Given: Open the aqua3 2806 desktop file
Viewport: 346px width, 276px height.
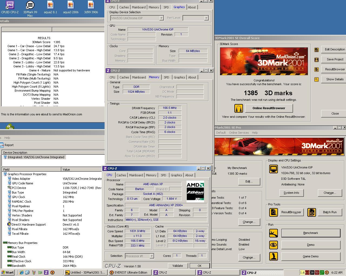Looking at the screenshot, I should click(71, 7).
